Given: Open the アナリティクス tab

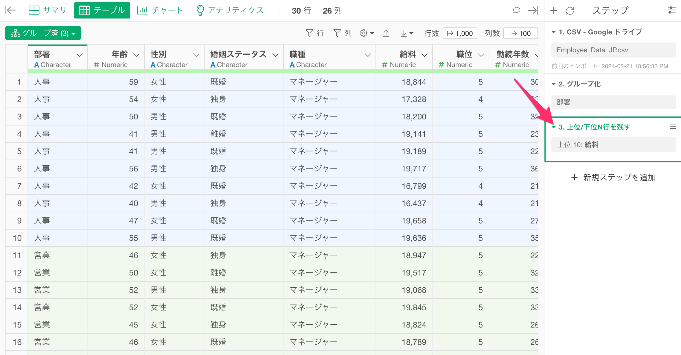Looking at the screenshot, I should (230, 10).
